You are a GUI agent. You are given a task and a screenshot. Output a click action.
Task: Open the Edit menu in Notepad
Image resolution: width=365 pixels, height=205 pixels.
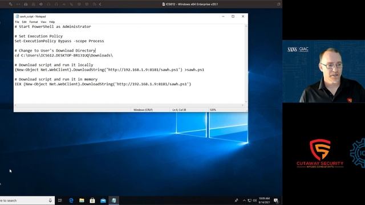coord(24,22)
